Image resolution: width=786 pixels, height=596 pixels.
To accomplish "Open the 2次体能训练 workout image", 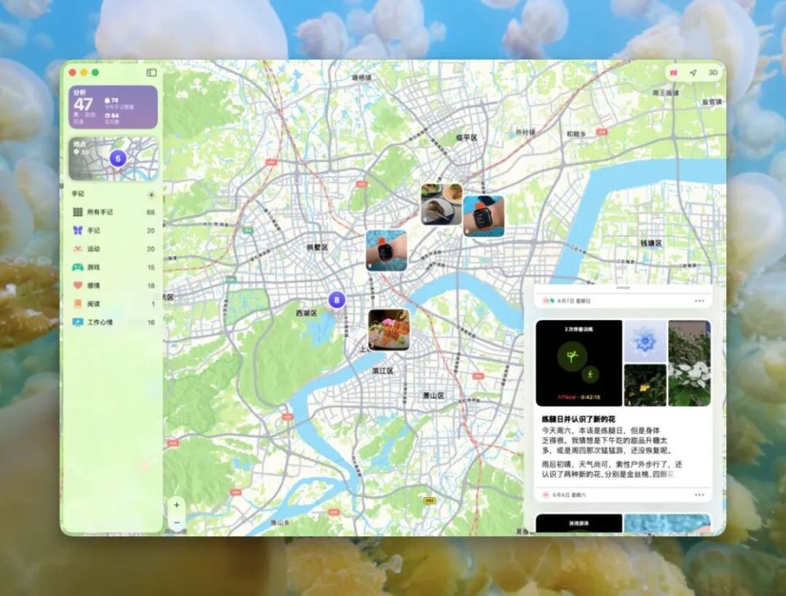I will pyautogui.click(x=579, y=363).
